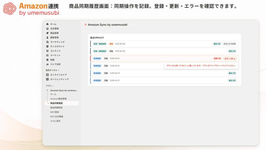Click the コンテンツ icon in sidebar
Screen dimensions: 266x150
point(47,51)
